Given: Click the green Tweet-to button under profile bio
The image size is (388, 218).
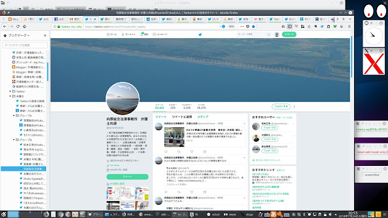Looking at the screenshot, I should pos(127,176).
